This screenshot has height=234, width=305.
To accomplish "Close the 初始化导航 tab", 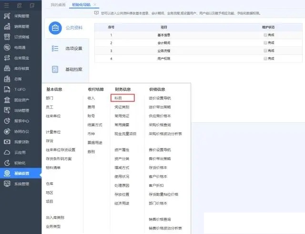I will coord(95,4).
